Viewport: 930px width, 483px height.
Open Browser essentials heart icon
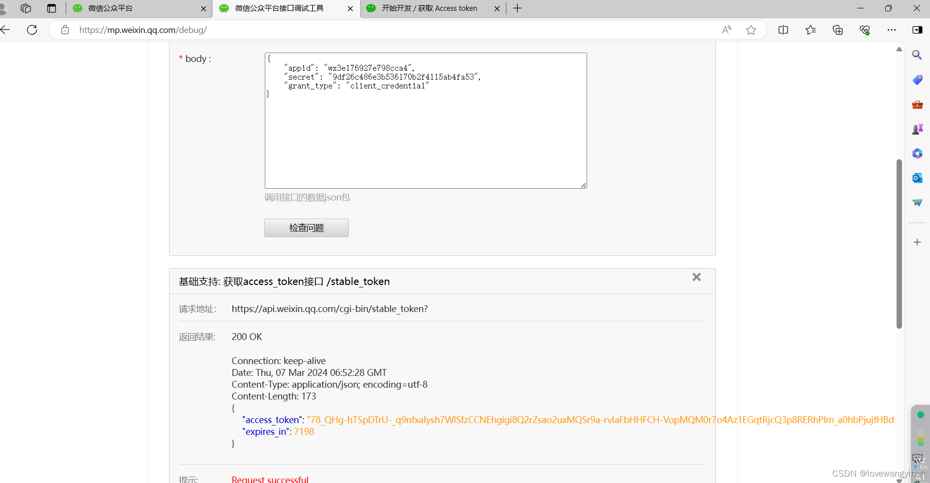point(865,30)
